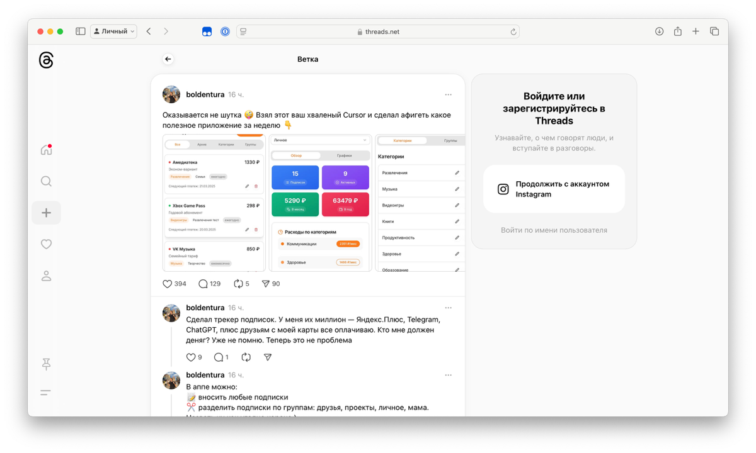Open boldentura username on third post
This screenshot has width=756, height=453.
coord(205,376)
